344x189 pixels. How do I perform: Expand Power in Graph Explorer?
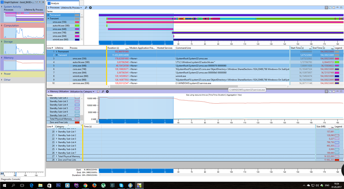[x=2, y=74]
